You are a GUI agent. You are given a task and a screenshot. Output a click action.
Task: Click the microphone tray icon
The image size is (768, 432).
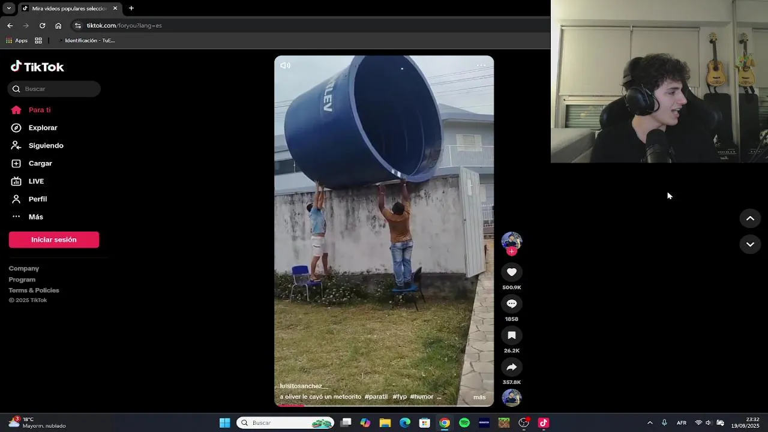click(664, 423)
